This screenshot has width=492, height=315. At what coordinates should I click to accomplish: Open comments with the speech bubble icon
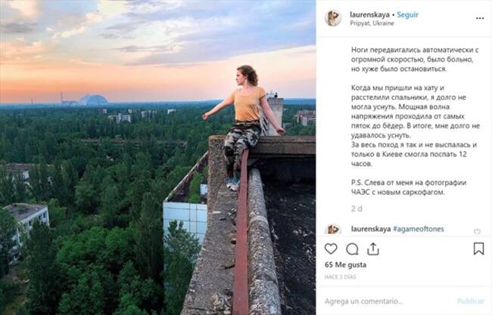[x=352, y=249]
